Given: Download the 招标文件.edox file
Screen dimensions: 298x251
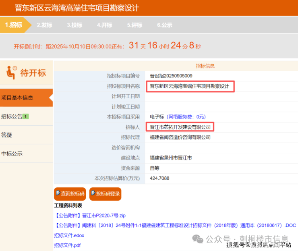Looking at the screenshot, I should (x=69, y=235).
